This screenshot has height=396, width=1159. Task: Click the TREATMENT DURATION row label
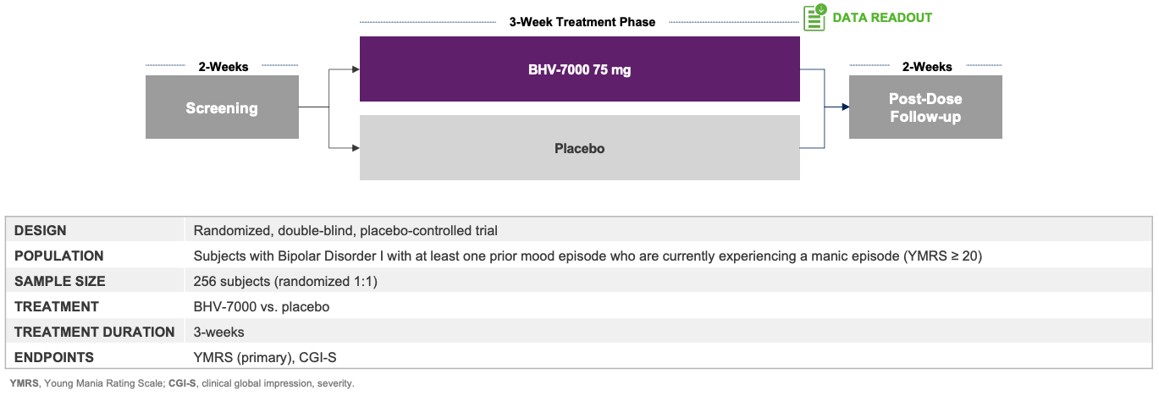pos(95,332)
